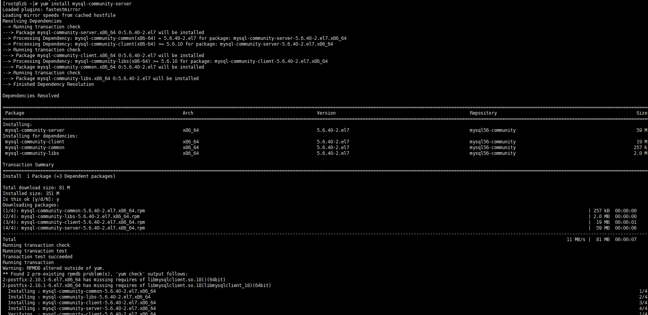Click the '19 M' size value
This screenshot has width=648, height=315.
642,142
